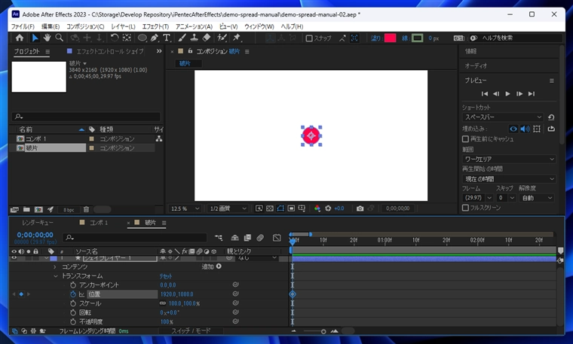Click the trash delete icon in Project panel
Viewport: 573px width, 344px height.
click(x=86, y=209)
